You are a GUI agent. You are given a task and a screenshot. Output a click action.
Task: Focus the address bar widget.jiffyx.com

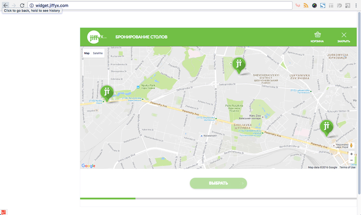(x=161, y=5)
